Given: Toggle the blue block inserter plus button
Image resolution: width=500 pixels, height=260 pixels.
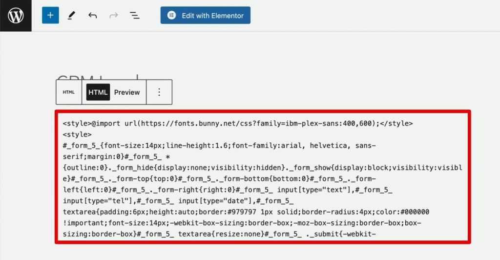Looking at the screenshot, I should click(x=50, y=15).
